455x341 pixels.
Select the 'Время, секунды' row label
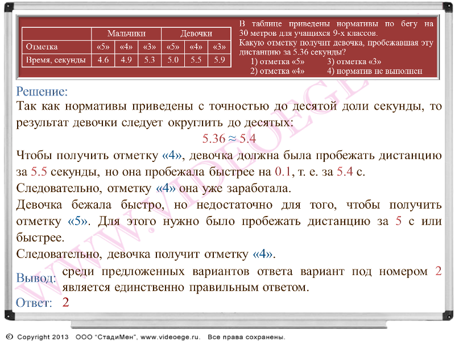coord(56,60)
